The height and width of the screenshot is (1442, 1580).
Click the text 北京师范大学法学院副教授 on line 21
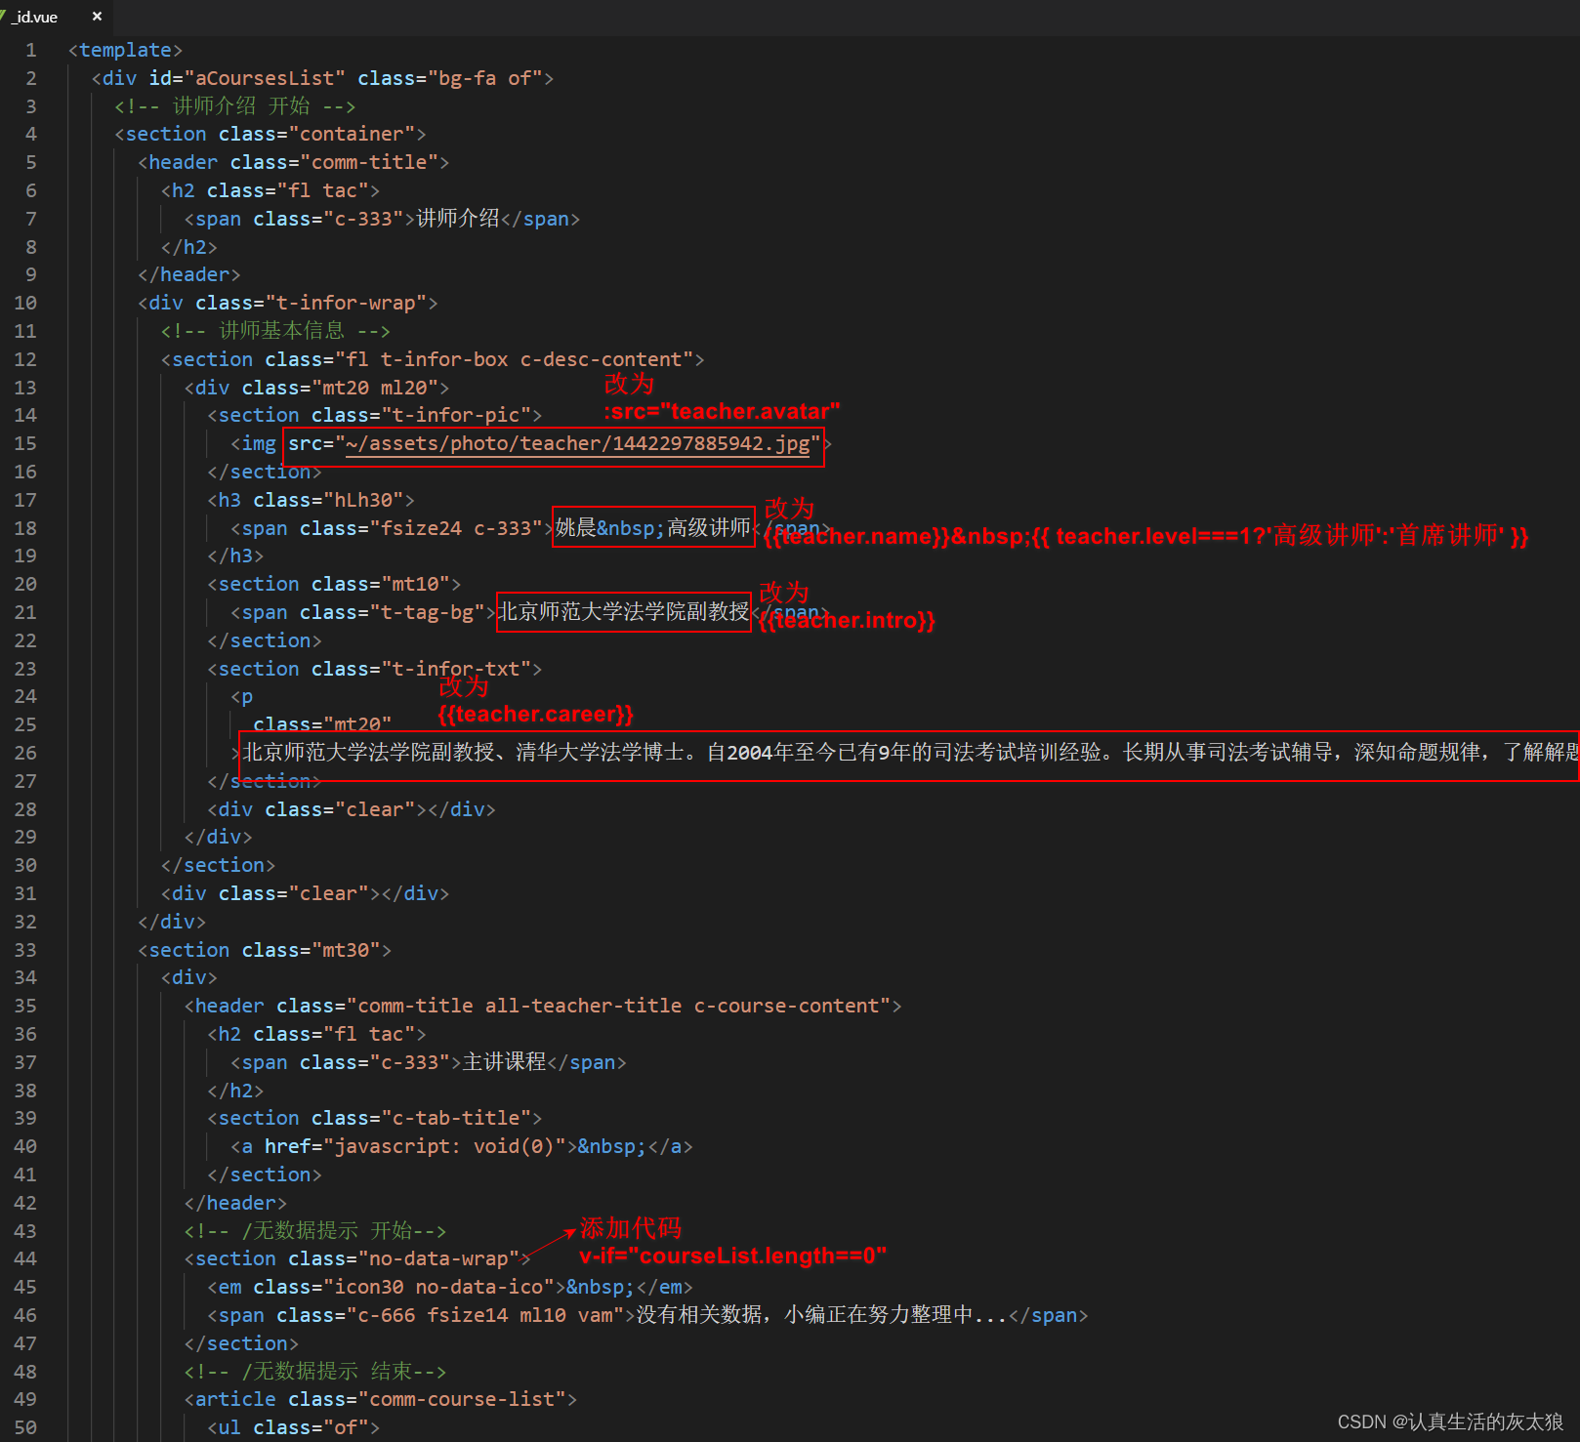(624, 612)
